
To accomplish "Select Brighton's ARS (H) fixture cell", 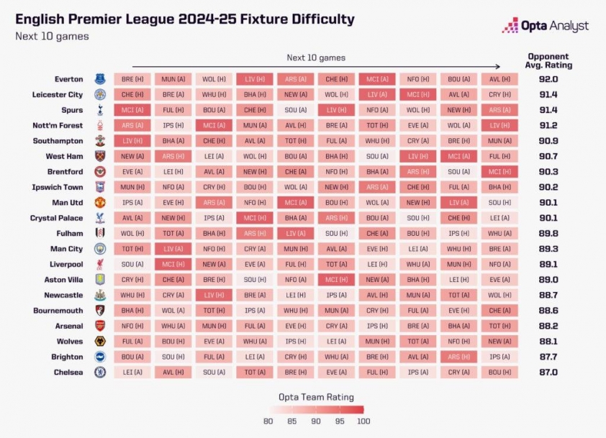I will click(x=458, y=357).
